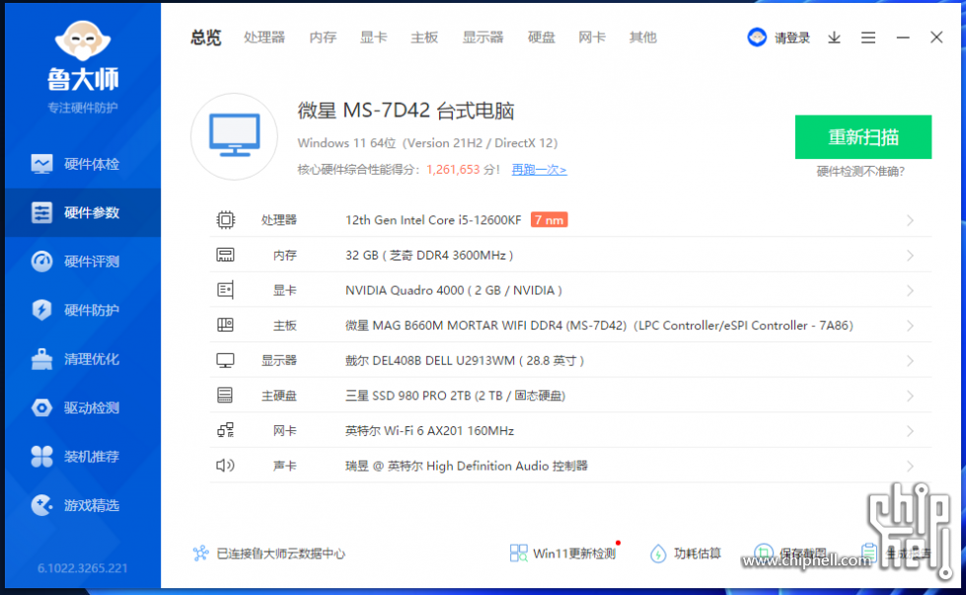The width and height of the screenshot is (966, 595).
Task: Click the 微星 MS-7D42 台式电脑 title
Action: click(406, 111)
